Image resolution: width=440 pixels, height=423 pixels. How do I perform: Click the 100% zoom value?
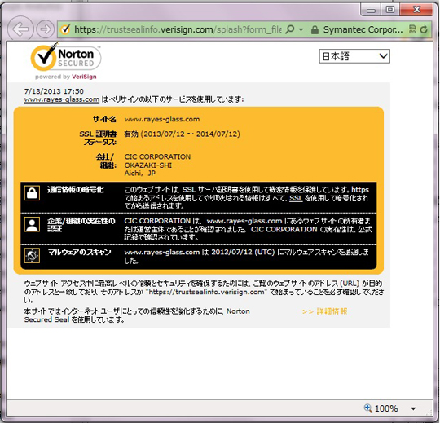[386, 408]
